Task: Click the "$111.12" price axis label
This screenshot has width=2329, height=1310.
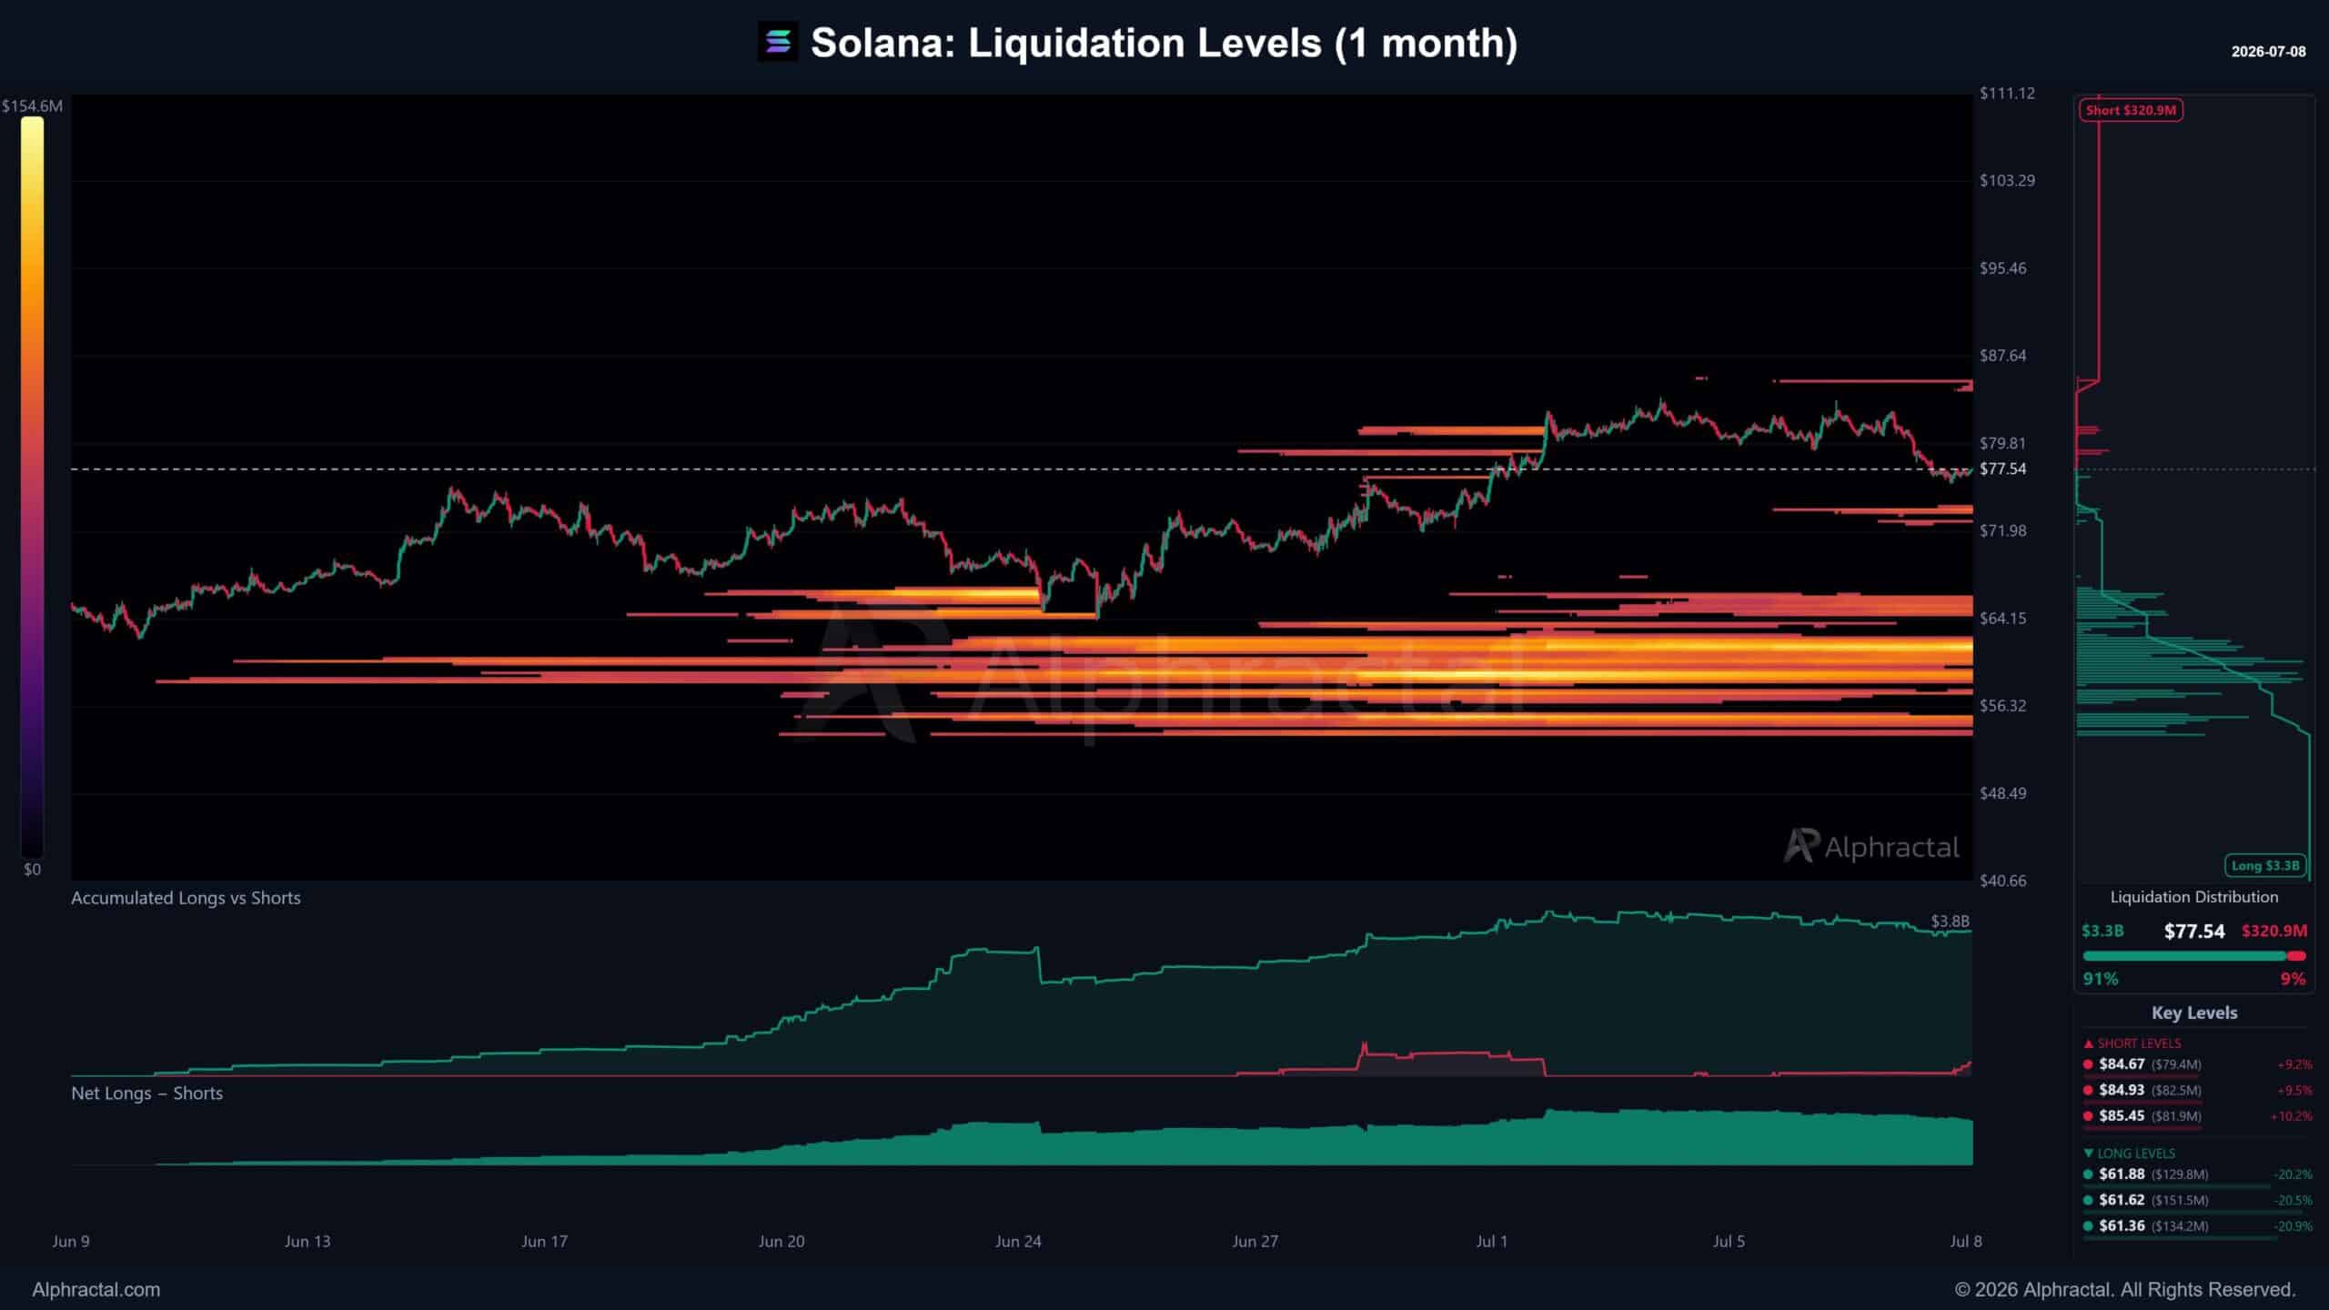Action: (x=2008, y=93)
